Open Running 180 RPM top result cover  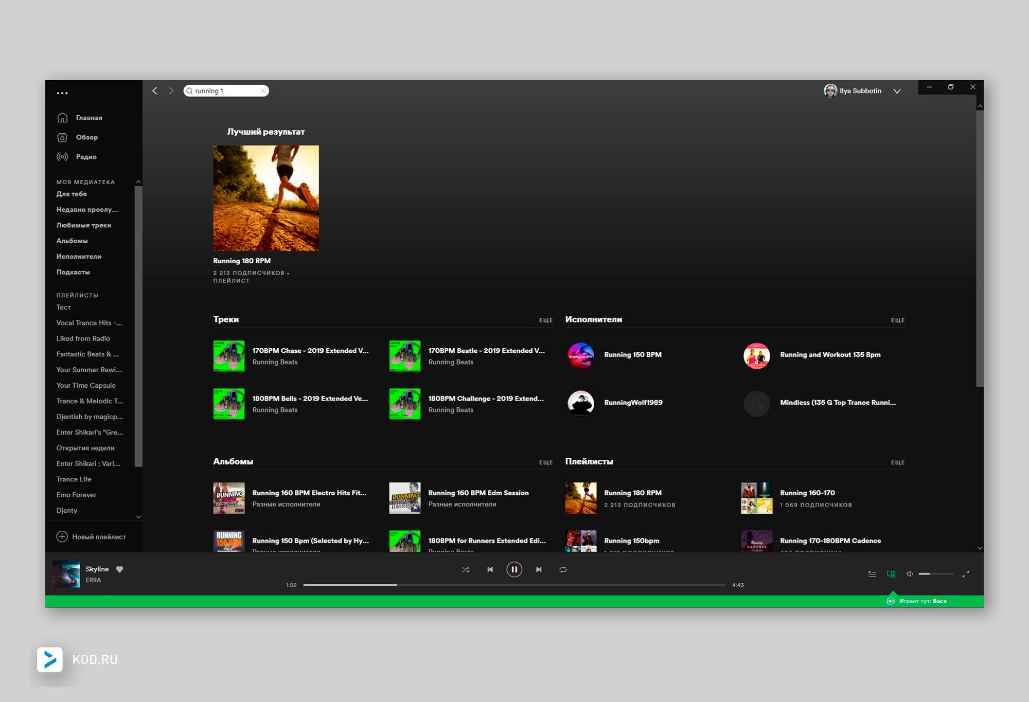pos(266,198)
